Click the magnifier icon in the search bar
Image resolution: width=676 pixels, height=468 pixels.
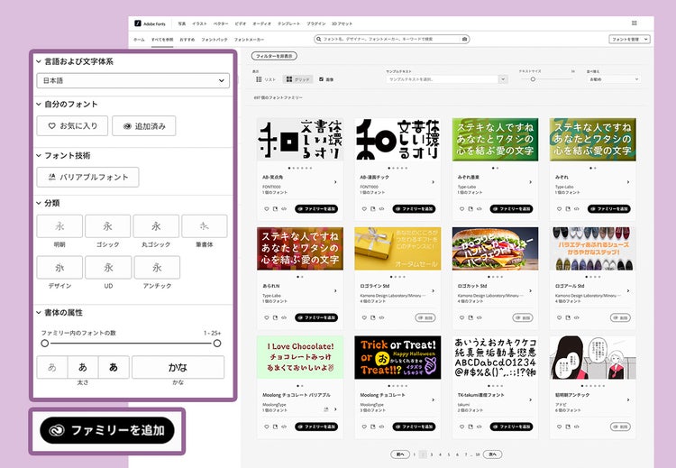319,40
